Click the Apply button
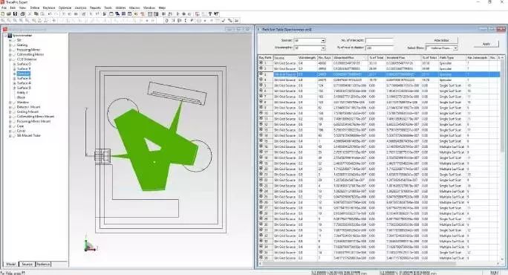The image size is (508, 275). point(486,44)
